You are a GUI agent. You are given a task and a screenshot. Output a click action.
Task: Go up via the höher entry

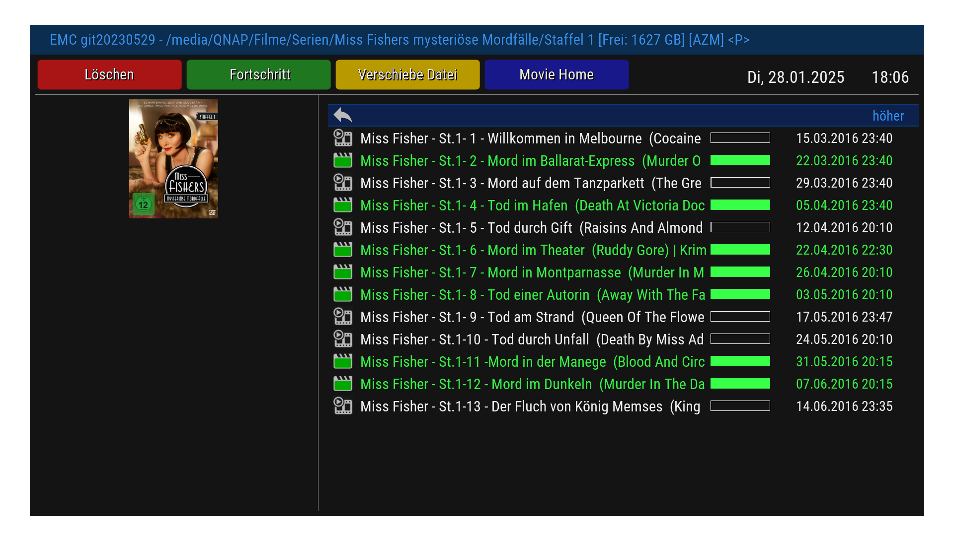(887, 116)
